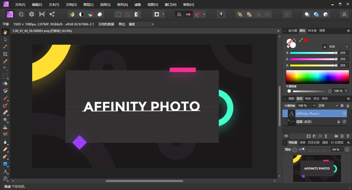Toggle the lock beside the RGB color model
Image resolution: width=352 pixels, height=190 pixels.
pyautogui.click(x=325, y=47)
